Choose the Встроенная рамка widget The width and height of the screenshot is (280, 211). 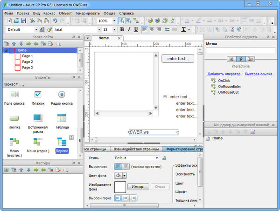point(38,118)
